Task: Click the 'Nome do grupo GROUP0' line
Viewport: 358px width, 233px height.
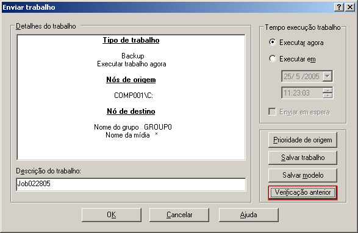Action: point(133,127)
